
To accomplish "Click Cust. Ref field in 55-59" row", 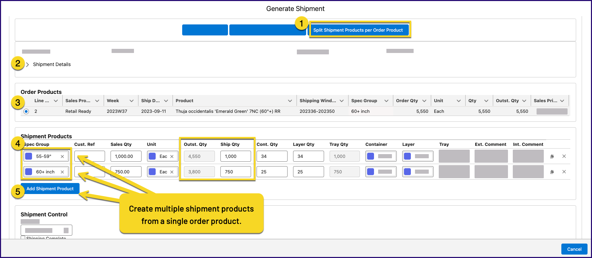I will (90, 156).
